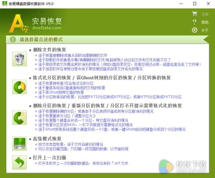Click the exclamation mark info icon
Screen dimensions: 215x178
(x=13, y=40)
